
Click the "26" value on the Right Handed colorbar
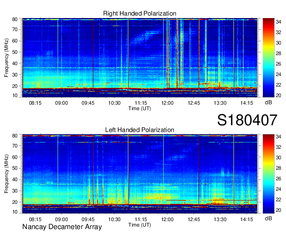tap(278, 64)
